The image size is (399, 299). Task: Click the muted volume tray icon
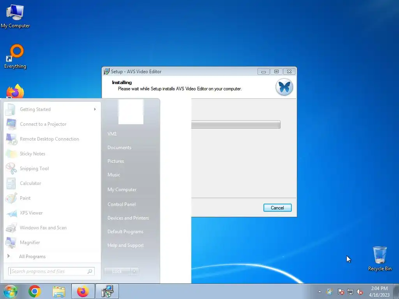click(360, 292)
